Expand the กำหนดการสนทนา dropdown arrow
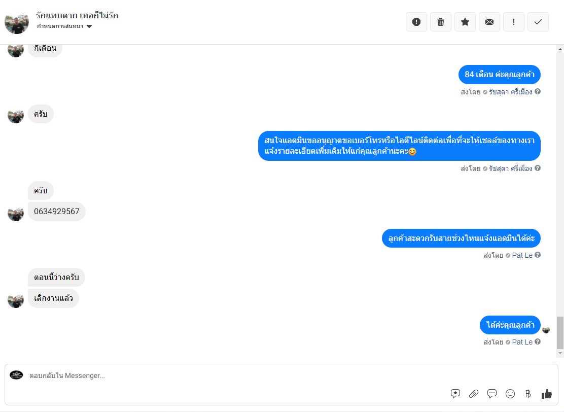This screenshot has width=564, height=412. click(90, 26)
